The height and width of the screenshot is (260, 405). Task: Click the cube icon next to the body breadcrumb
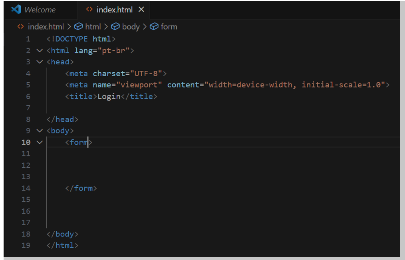pos(115,26)
